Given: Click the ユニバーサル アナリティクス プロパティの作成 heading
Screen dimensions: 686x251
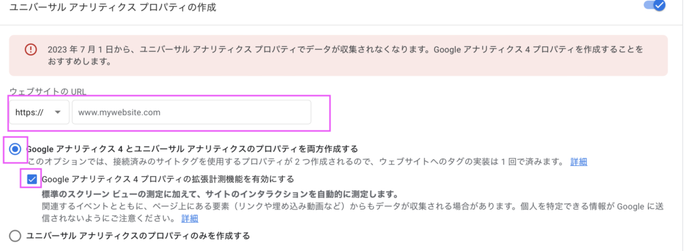Looking at the screenshot, I should point(113,7).
